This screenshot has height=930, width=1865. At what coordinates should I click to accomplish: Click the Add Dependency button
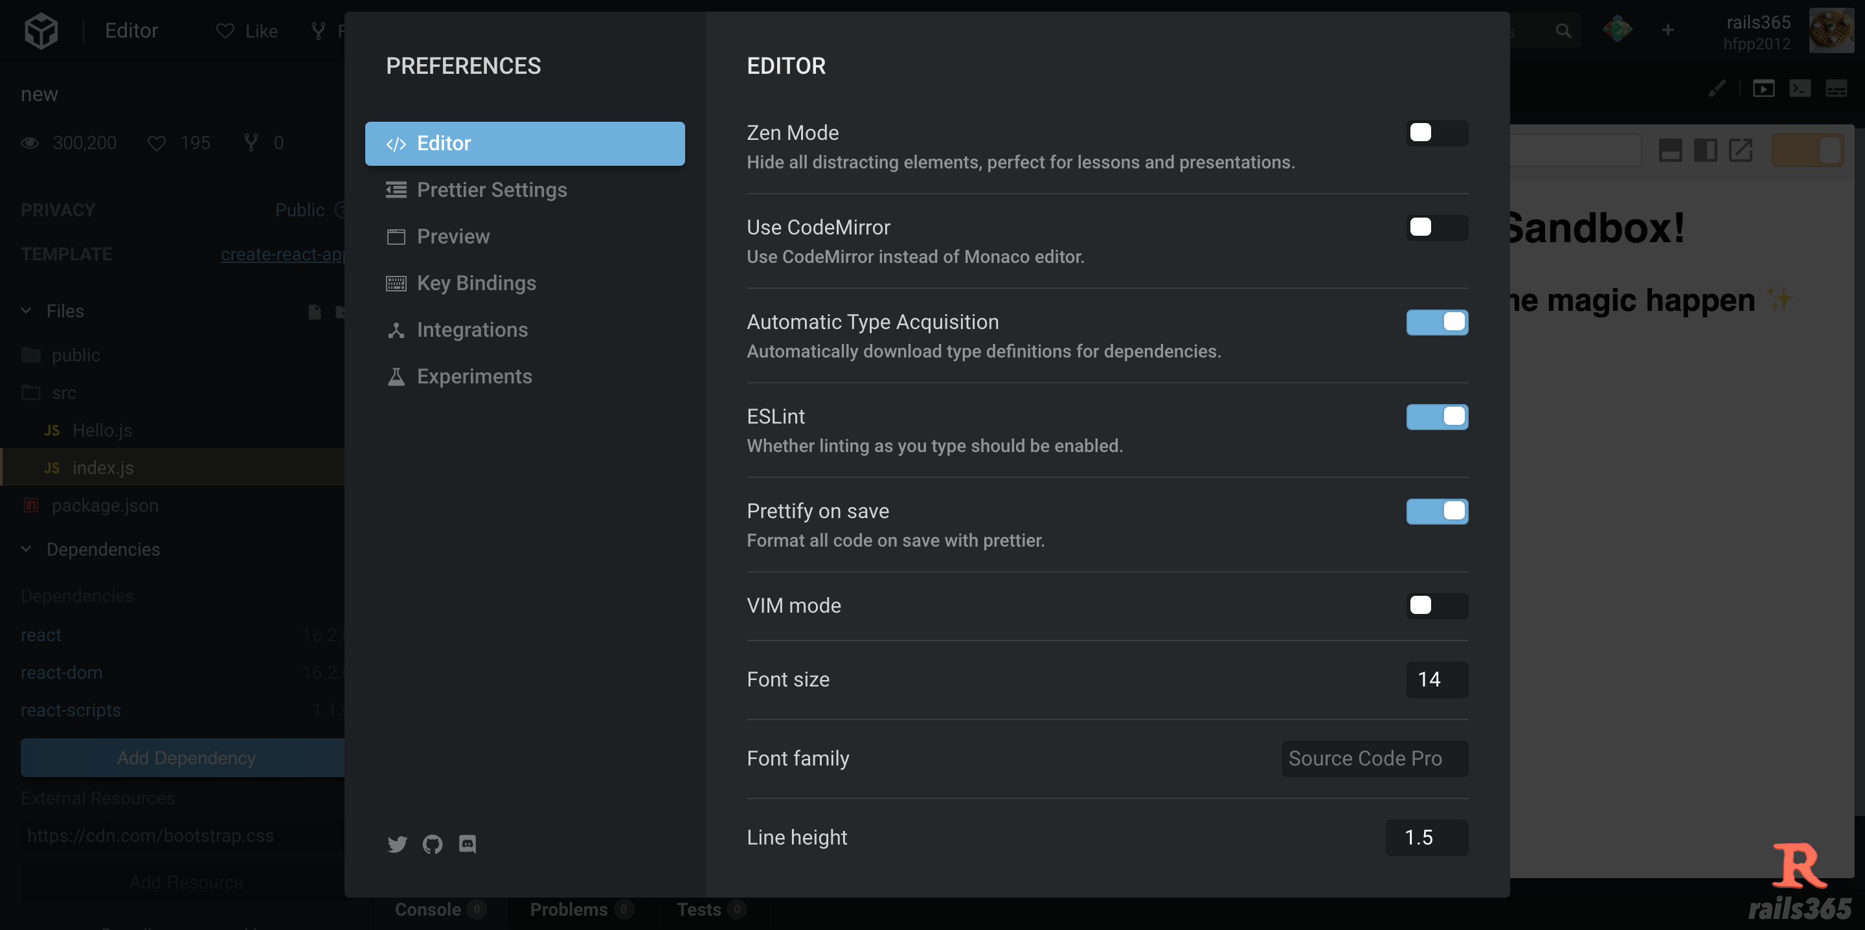pyautogui.click(x=185, y=758)
